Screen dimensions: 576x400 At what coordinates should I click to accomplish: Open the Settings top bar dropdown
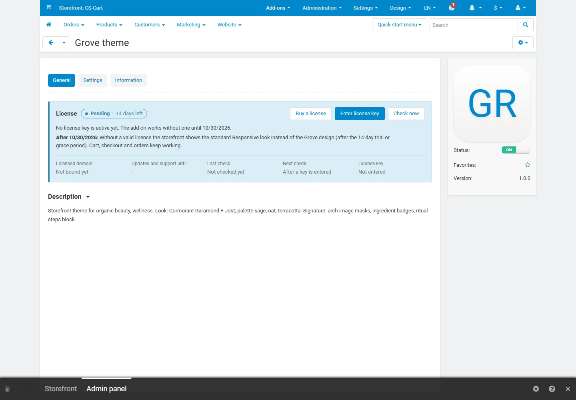point(366,8)
